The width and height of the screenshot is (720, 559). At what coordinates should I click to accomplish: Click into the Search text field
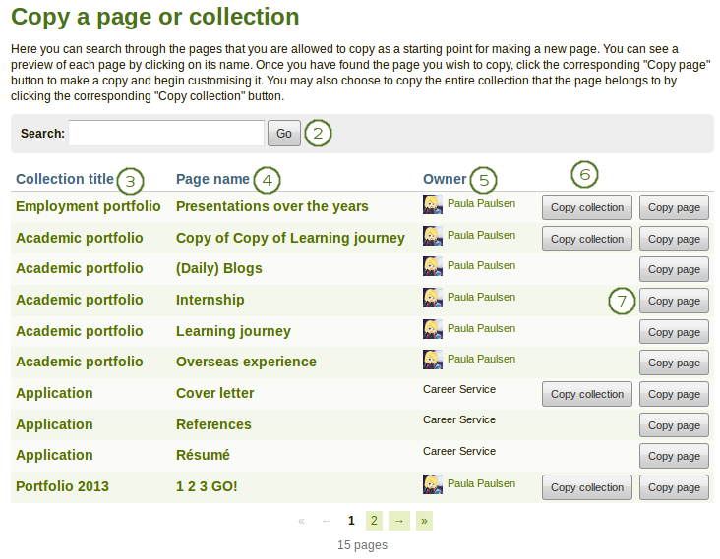166,134
